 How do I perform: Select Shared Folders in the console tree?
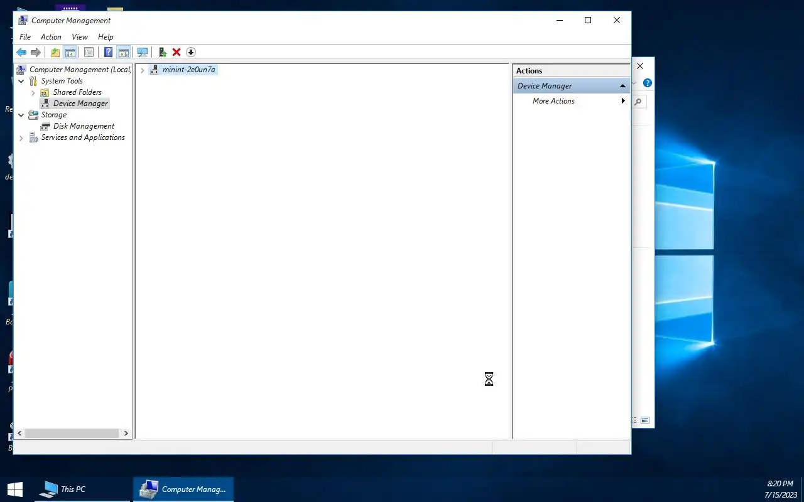pyautogui.click(x=77, y=92)
